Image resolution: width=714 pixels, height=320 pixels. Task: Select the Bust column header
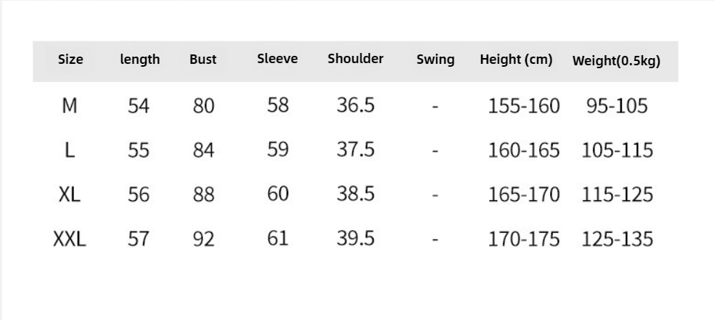(x=203, y=60)
